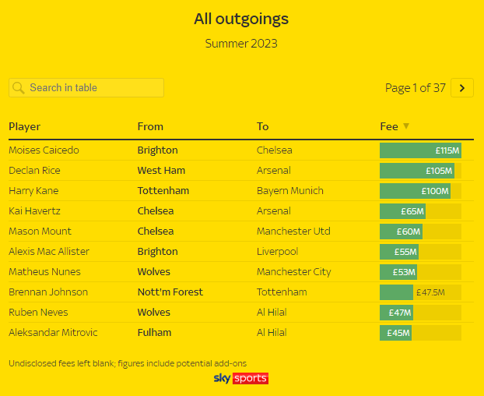
Task: Click the To column header
Action: pos(263,126)
